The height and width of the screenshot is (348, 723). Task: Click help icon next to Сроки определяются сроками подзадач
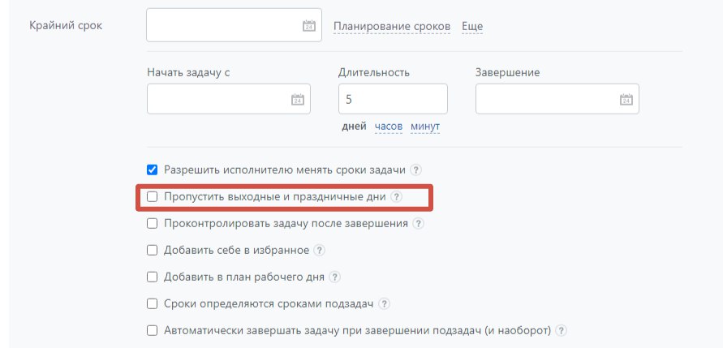pos(385,304)
